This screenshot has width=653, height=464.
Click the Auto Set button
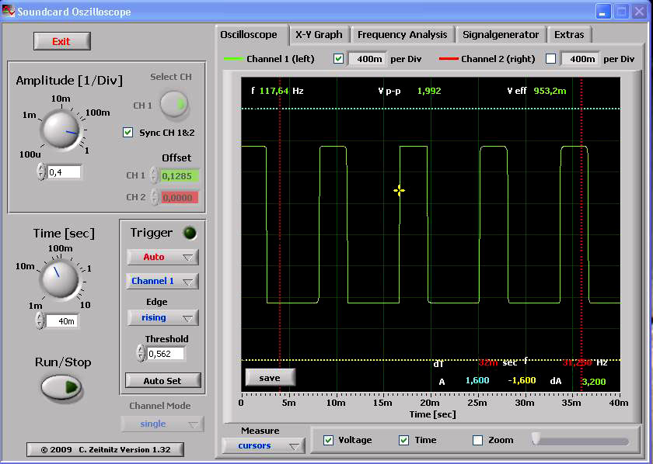coord(162,380)
